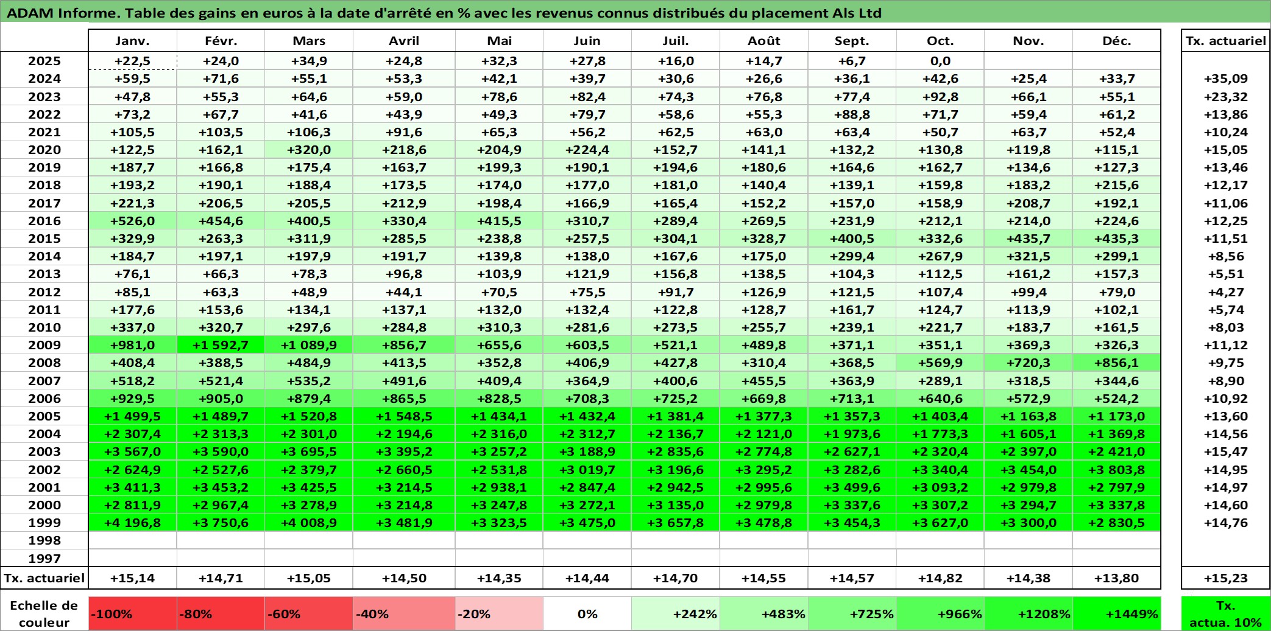Click the +569,9 cell in October 2008
Image resolution: width=1271 pixels, height=631 pixels.
(x=940, y=363)
